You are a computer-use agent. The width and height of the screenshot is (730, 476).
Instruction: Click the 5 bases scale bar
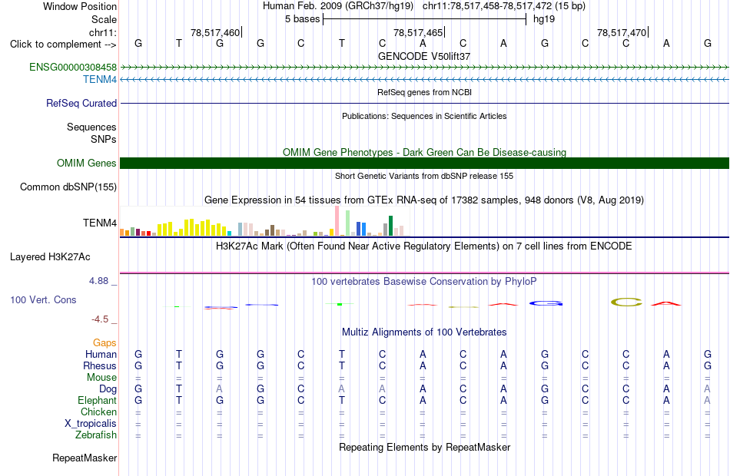click(424, 19)
